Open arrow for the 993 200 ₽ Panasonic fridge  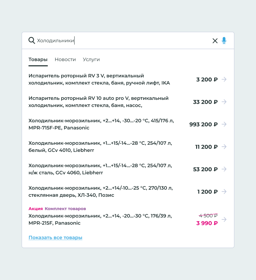[x=224, y=124]
